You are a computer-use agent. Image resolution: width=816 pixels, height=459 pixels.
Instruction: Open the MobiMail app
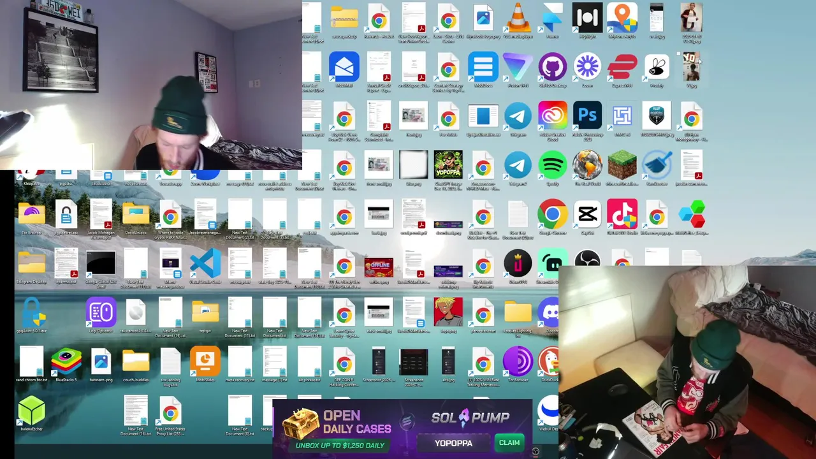coord(344,67)
